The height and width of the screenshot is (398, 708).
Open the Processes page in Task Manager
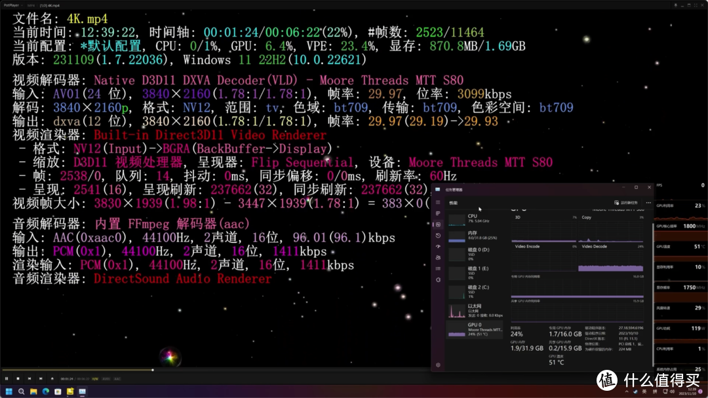(438, 213)
